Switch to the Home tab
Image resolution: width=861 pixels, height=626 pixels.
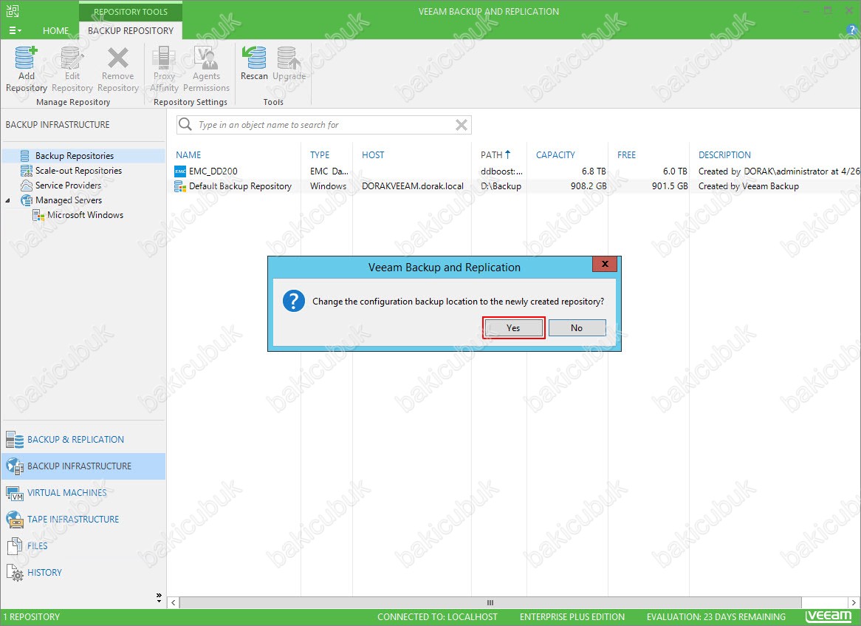[x=55, y=31]
